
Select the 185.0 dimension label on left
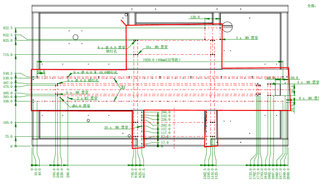pos(7,122)
